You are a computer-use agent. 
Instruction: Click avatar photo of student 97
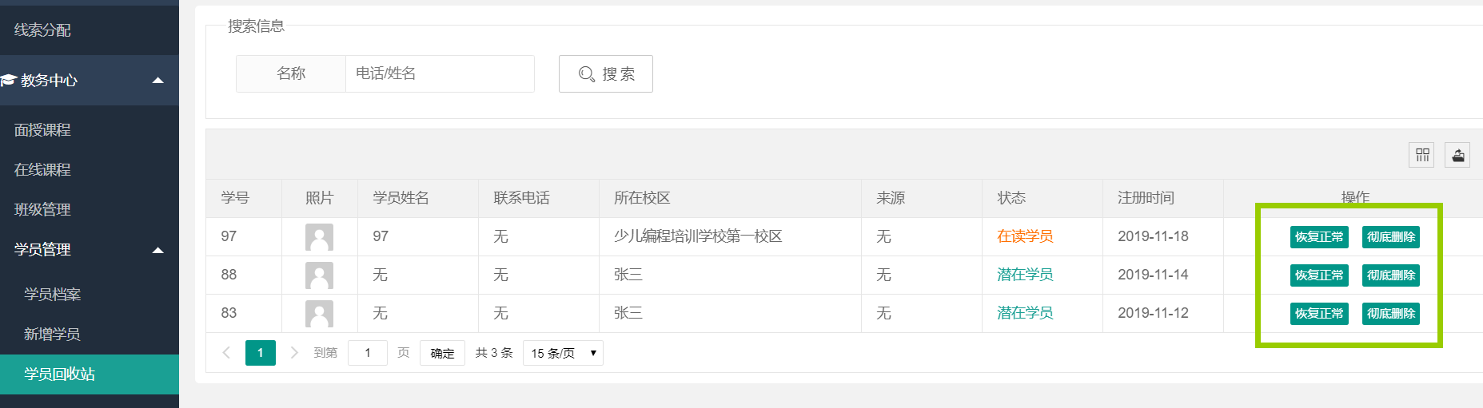319,237
